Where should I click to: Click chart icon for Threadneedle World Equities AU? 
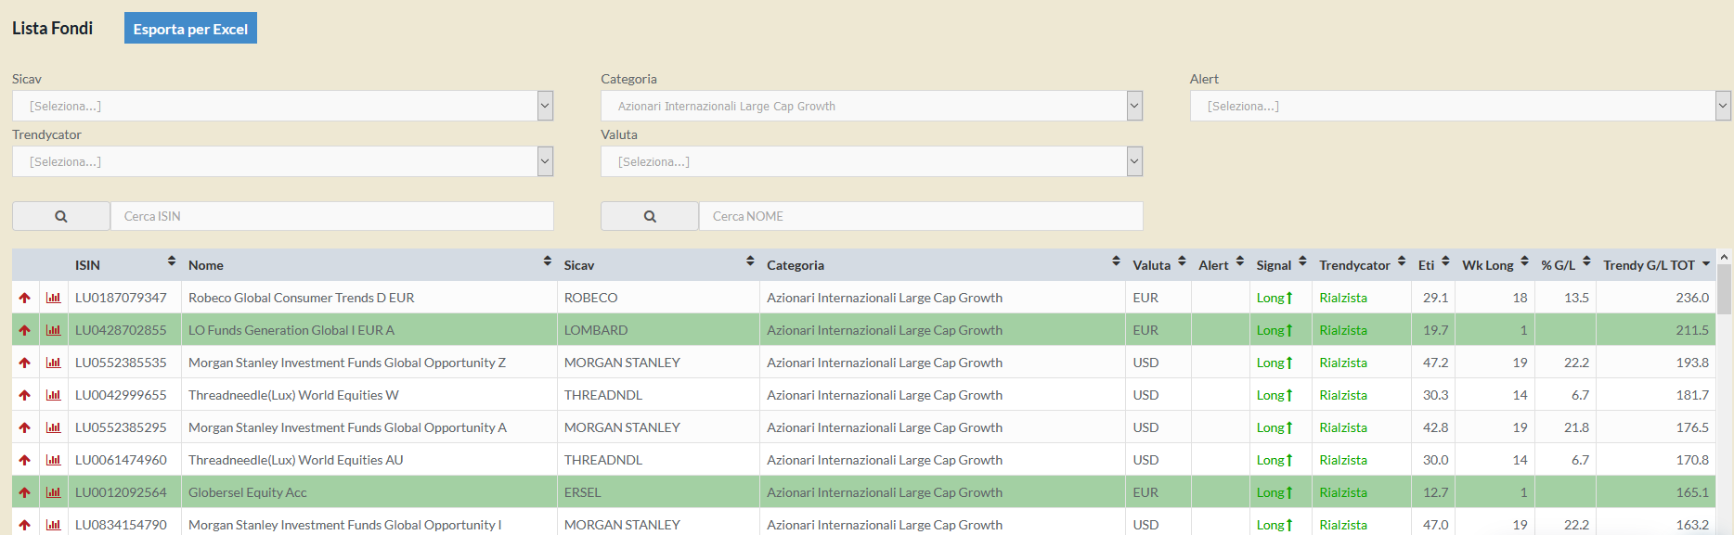tap(54, 460)
